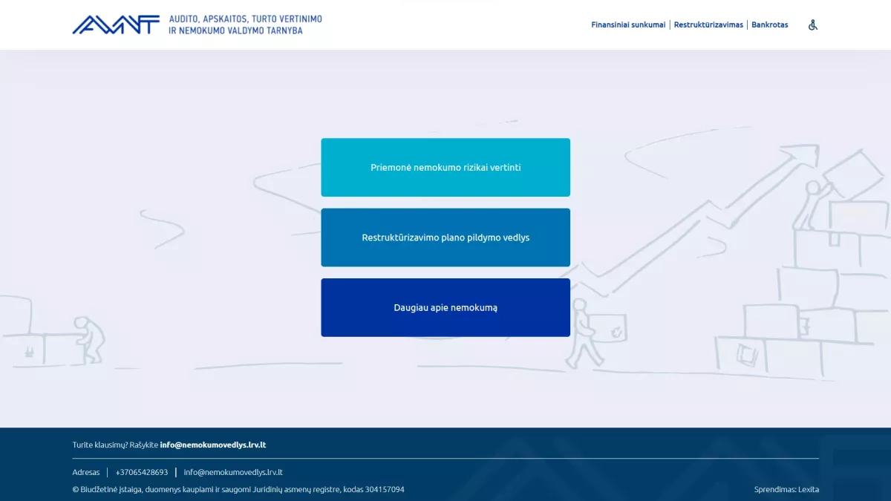This screenshot has width=891, height=501.
Task: Open Priemonė nemokumo rizikai vertinti
Action: point(446,167)
